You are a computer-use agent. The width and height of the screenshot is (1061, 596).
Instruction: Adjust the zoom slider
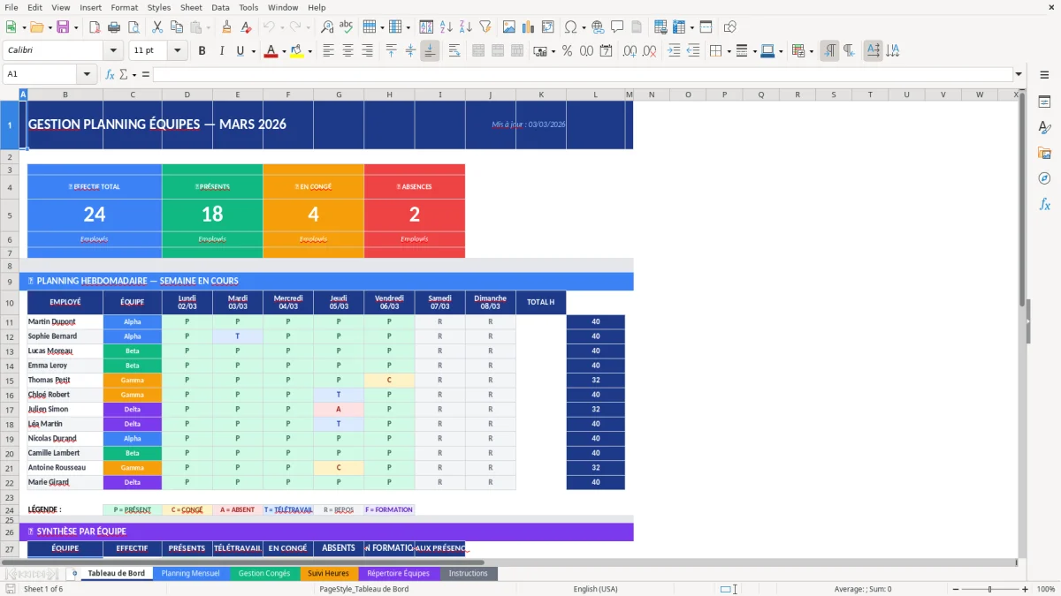pos(988,589)
